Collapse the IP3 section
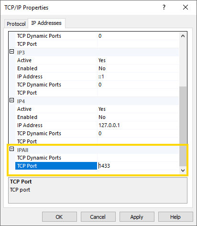 [x=12, y=52]
